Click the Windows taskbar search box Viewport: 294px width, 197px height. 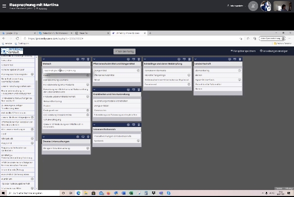[33, 193]
